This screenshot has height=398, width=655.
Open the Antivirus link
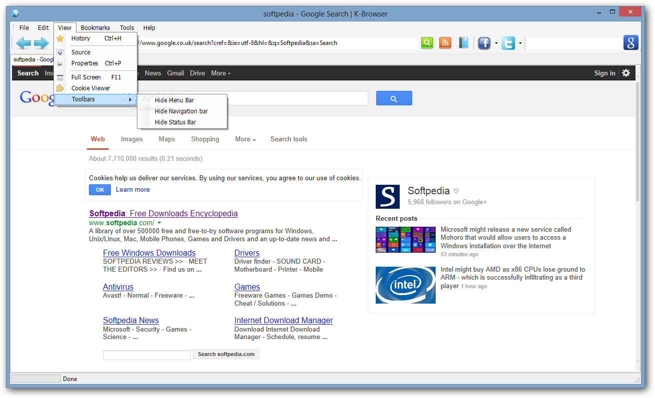point(118,287)
